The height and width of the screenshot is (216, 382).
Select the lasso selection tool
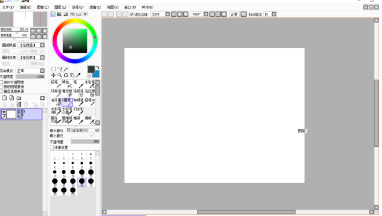[60, 69]
